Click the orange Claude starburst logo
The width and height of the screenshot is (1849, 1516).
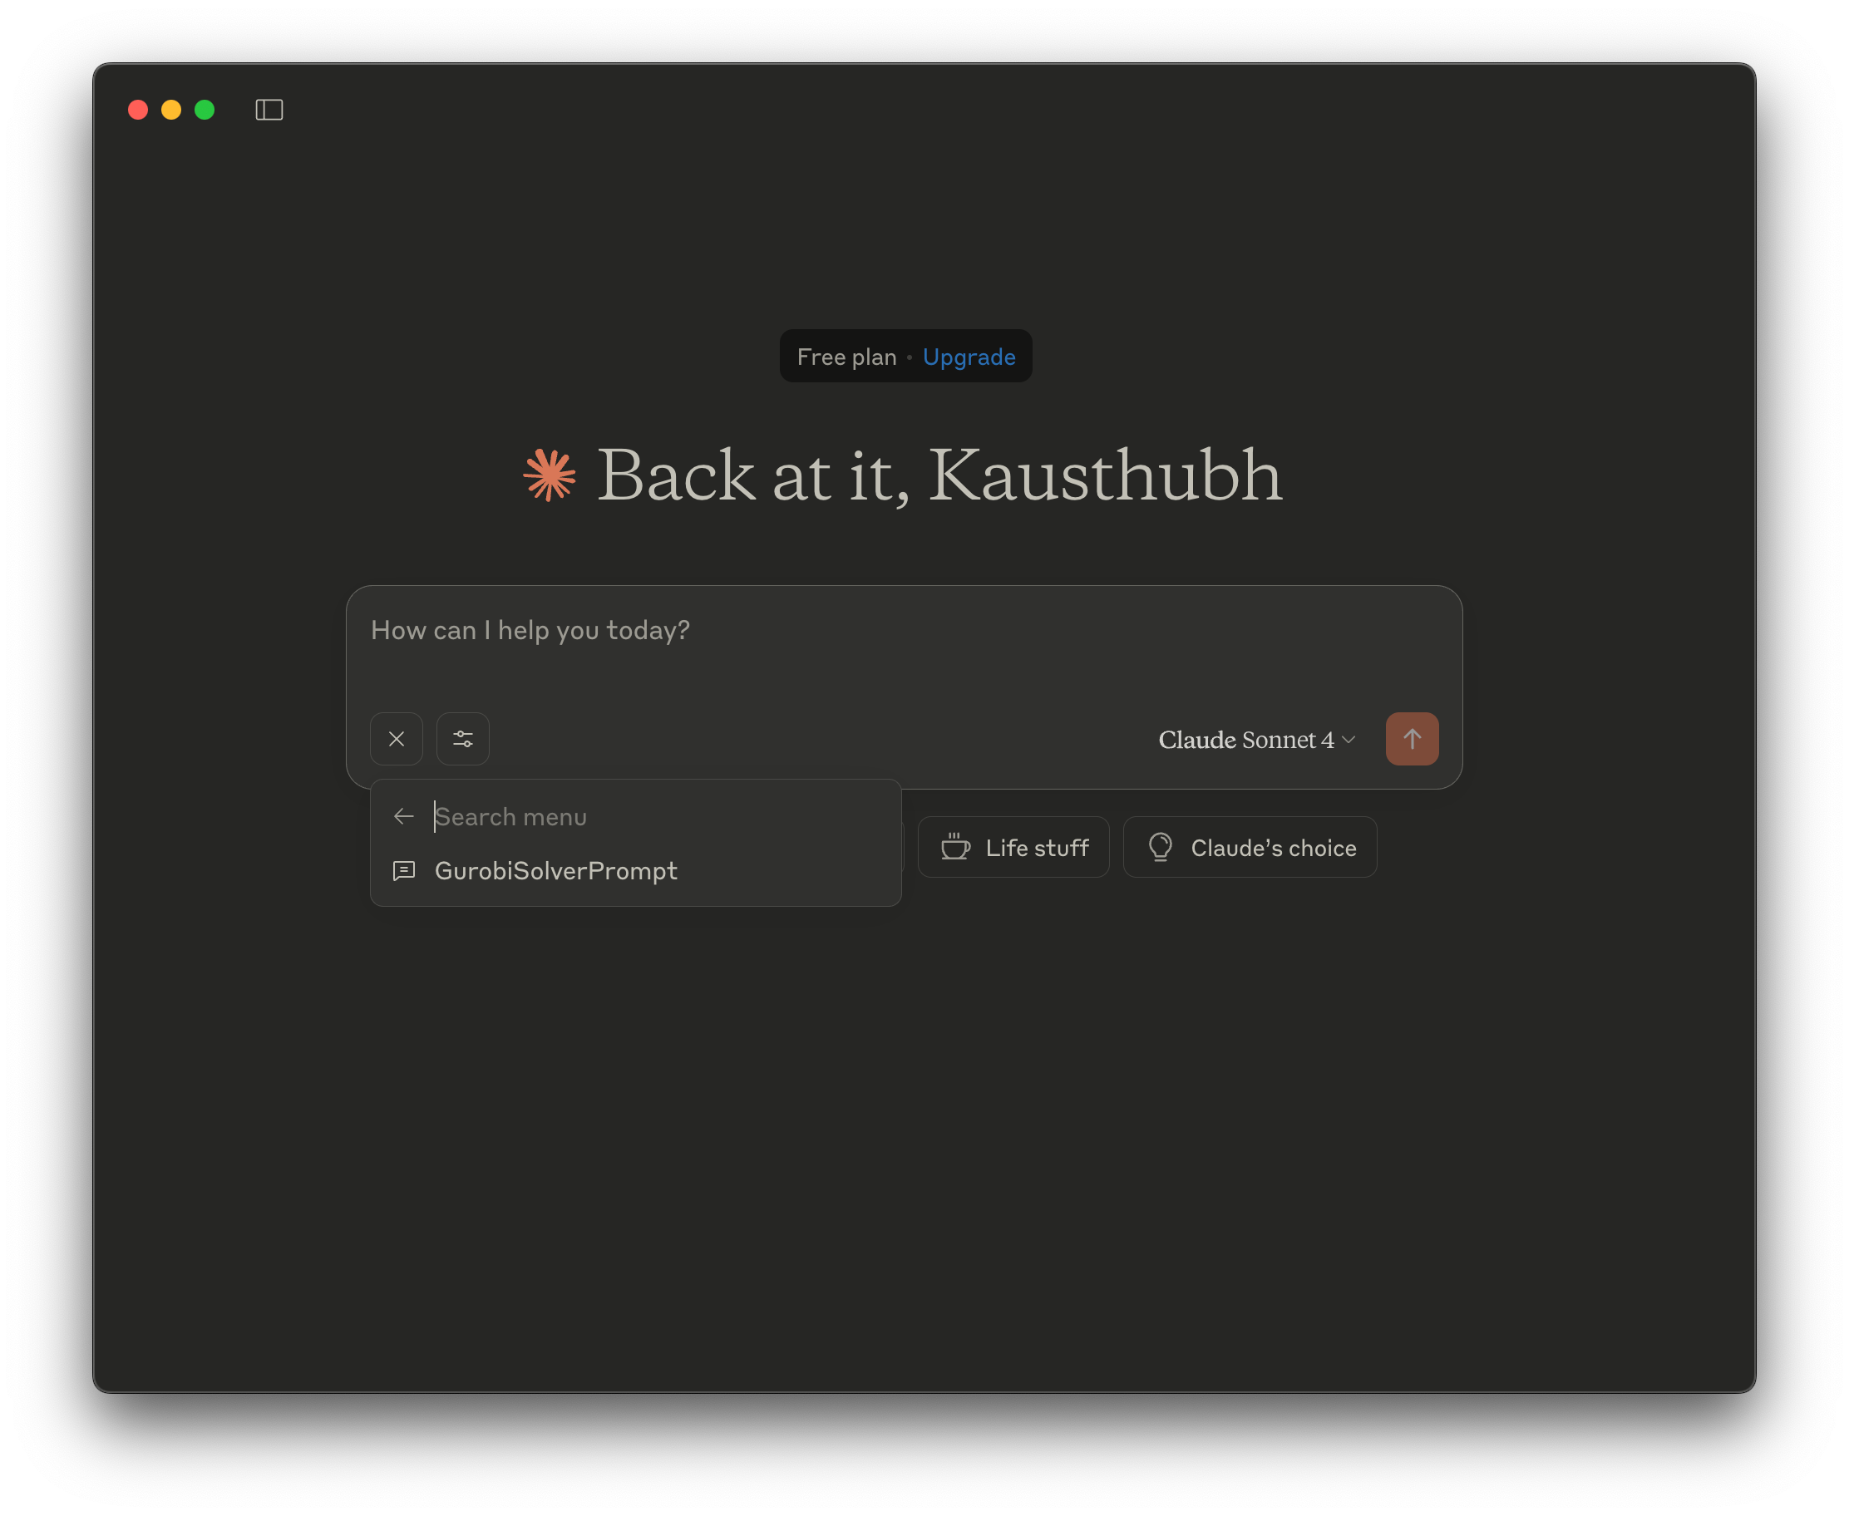pos(550,475)
